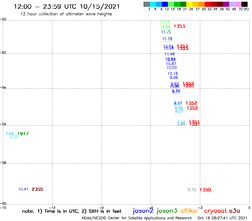This screenshot has width=252, height=221.
Task: Click the latitude axis label -50
Action: click(3, 19)
